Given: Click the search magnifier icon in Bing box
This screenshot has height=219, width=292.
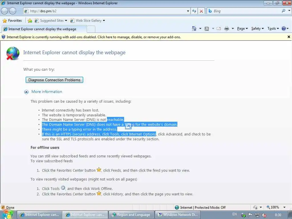Looking at the screenshot, I should tap(283, 11).
